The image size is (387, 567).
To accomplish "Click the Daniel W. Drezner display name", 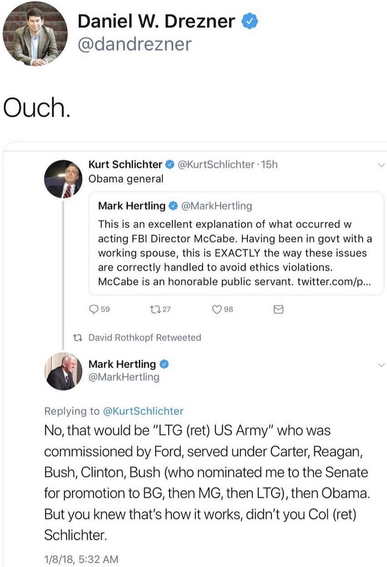I will pos(156,21).
